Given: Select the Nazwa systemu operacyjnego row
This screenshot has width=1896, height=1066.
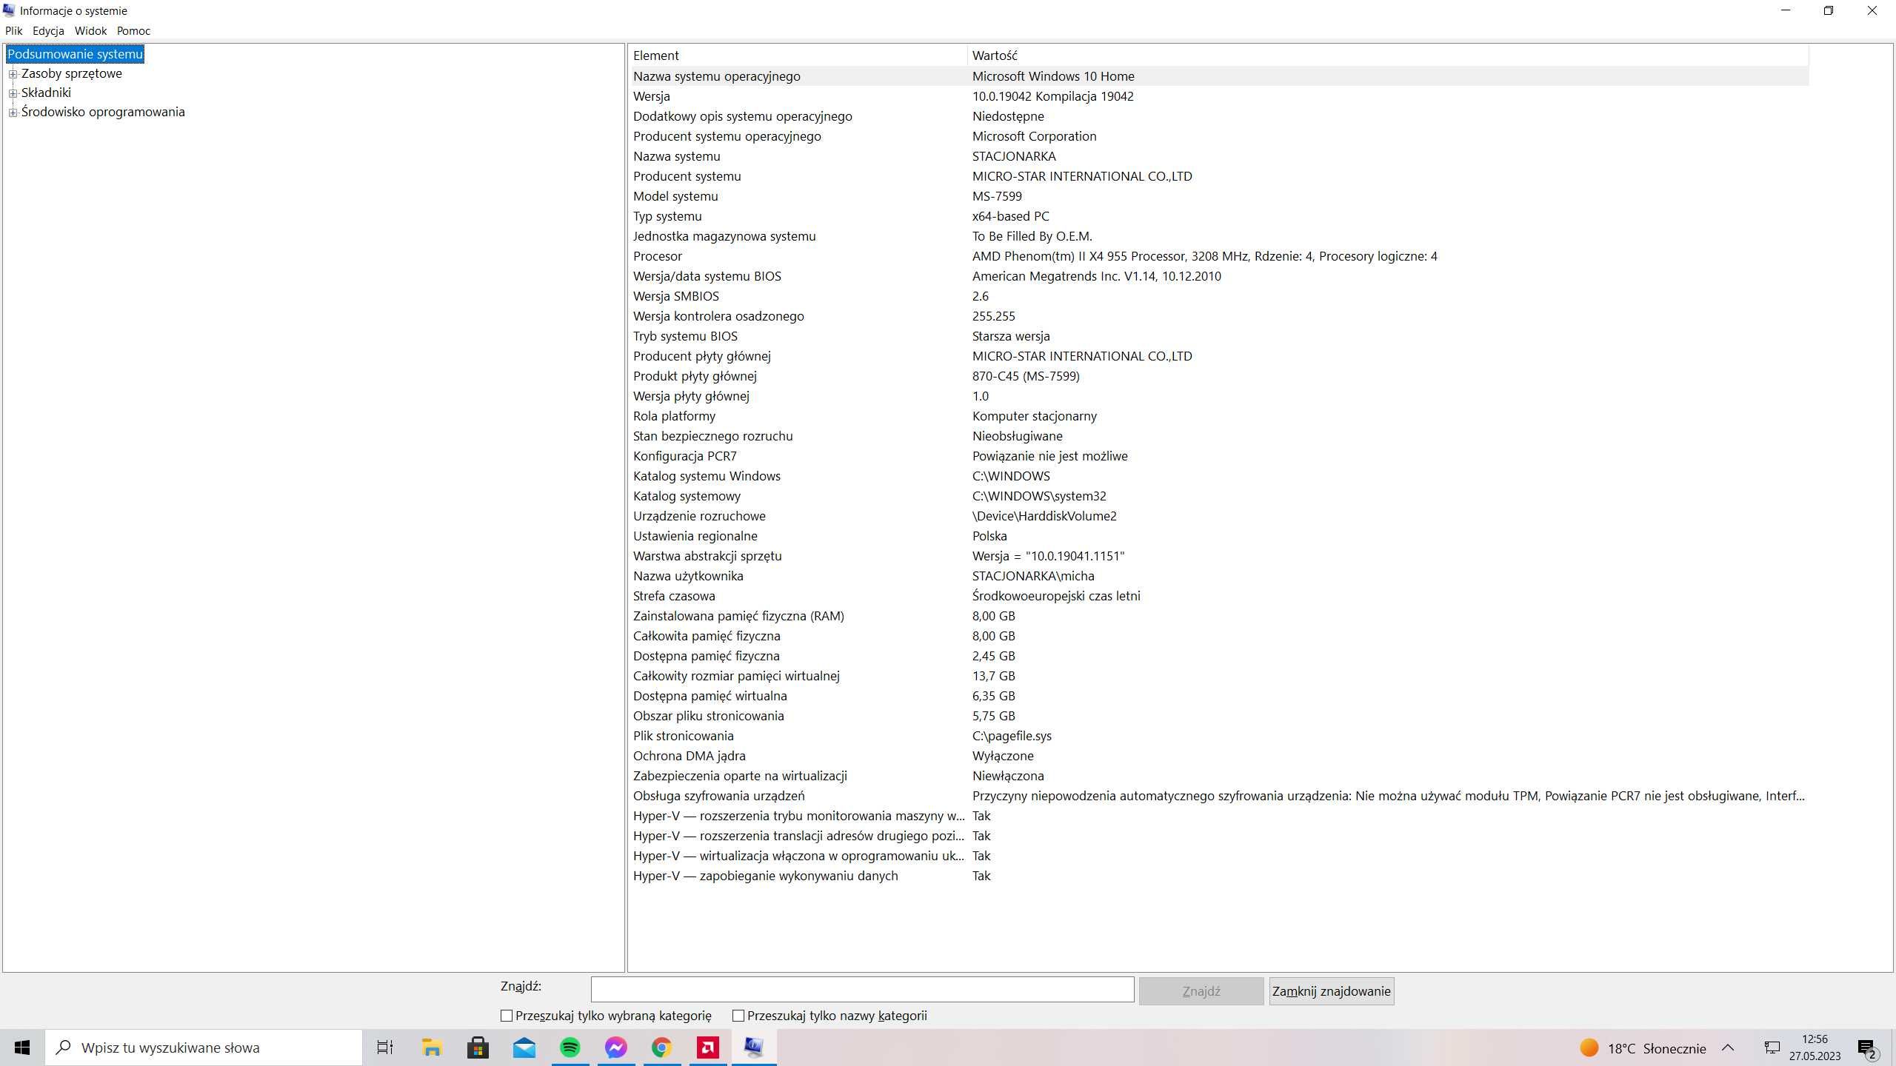Looking at the screenshot, I should [1218, 76].
